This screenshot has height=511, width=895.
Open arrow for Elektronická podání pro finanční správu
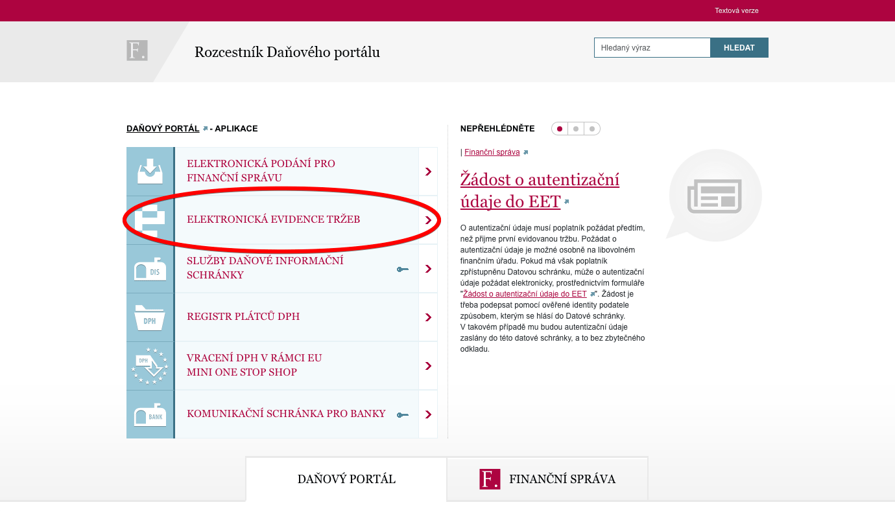[428, 172]
